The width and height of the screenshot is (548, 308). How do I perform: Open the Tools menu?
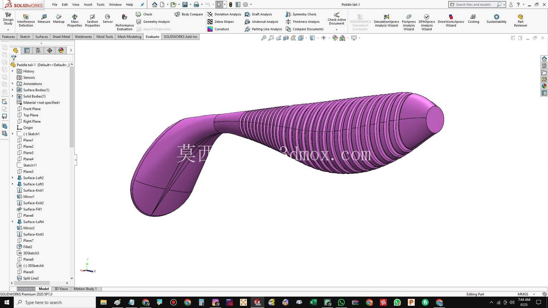(100, 5)
